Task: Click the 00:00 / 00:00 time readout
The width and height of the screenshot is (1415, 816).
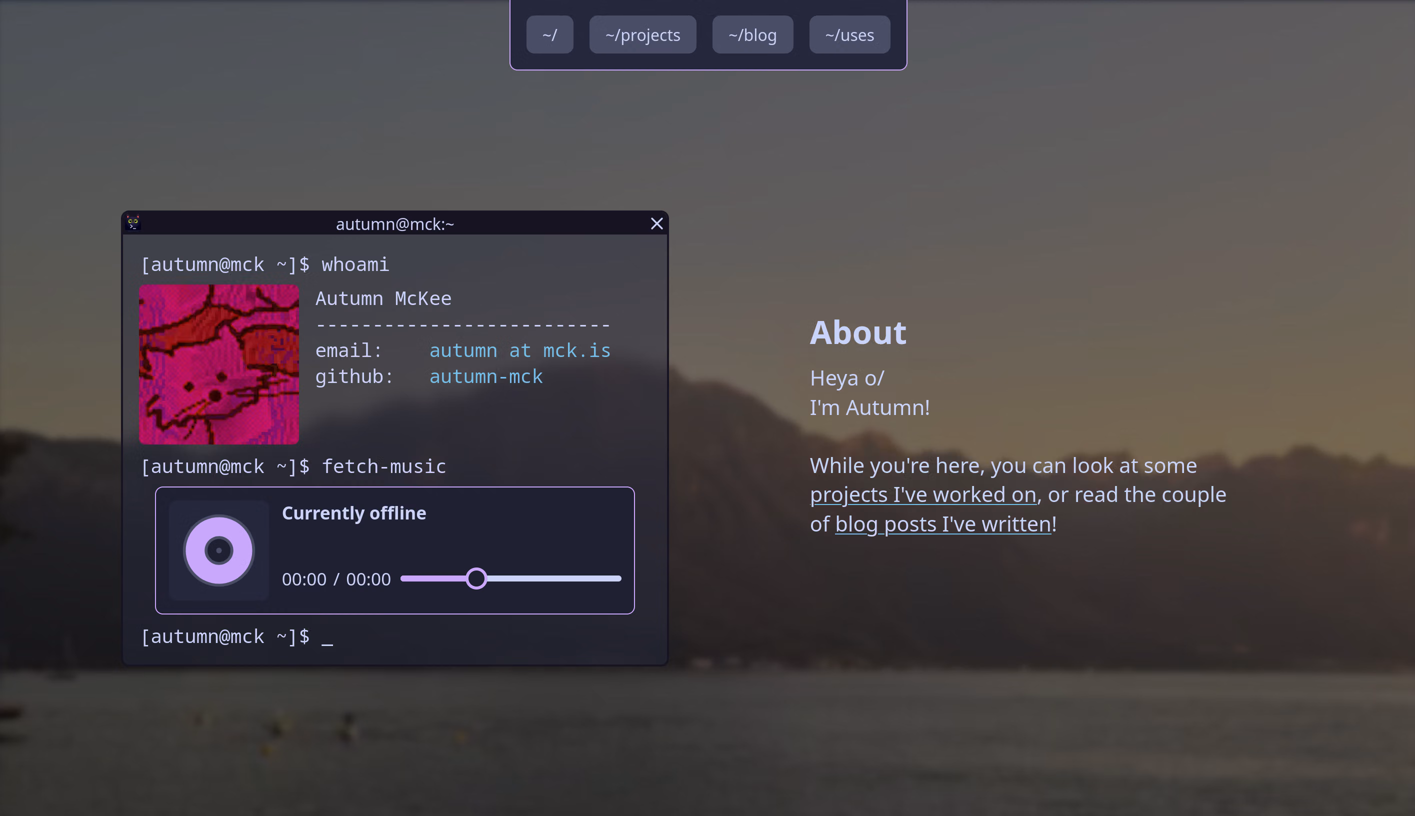Action: pos(335,579)
